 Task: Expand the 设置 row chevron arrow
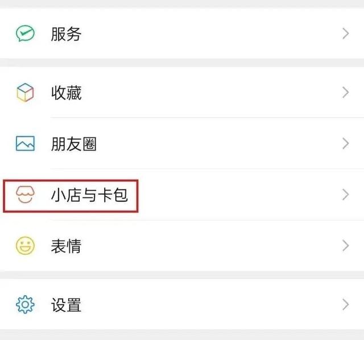coord(345,305)
